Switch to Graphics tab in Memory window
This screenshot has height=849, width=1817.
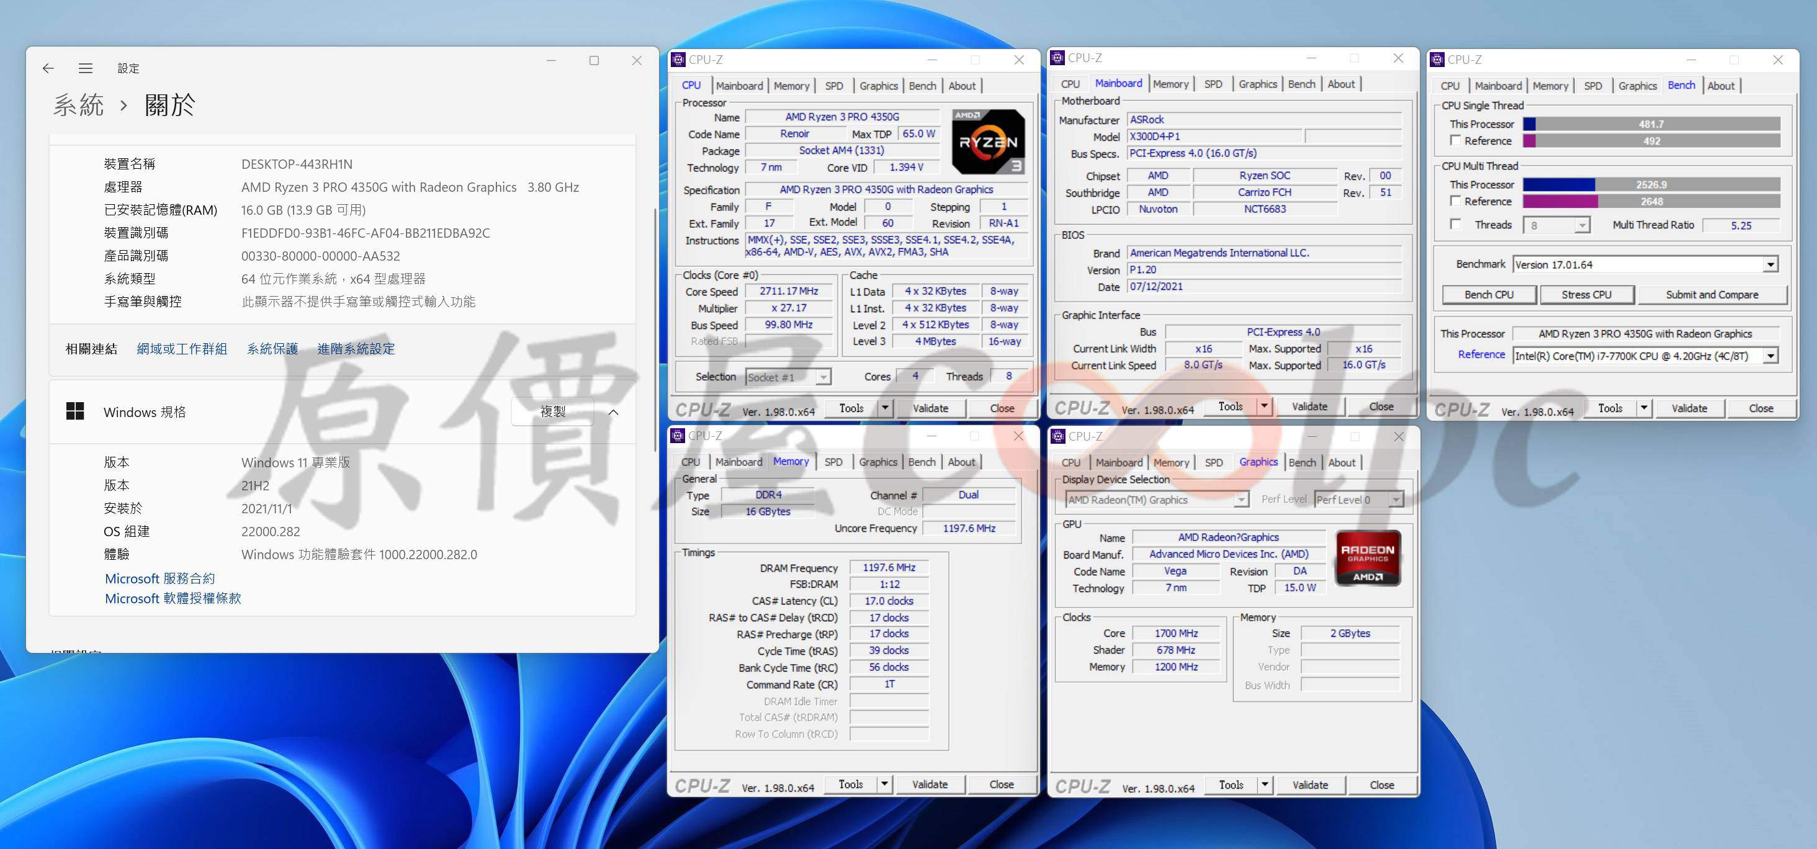tap(877, 462)
